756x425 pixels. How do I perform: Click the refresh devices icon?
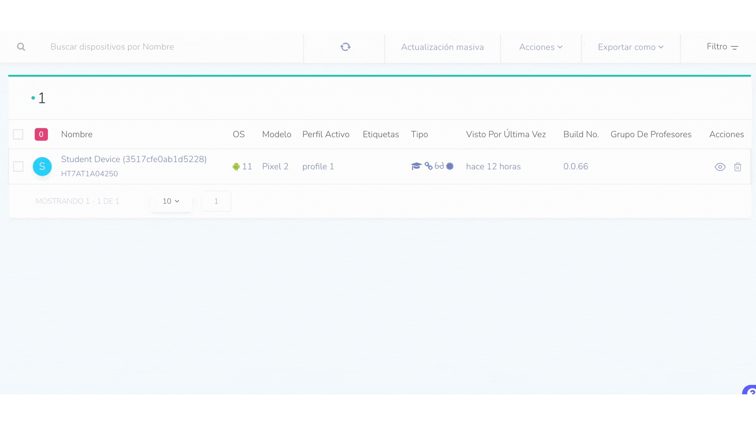click(x=345, y=47)
